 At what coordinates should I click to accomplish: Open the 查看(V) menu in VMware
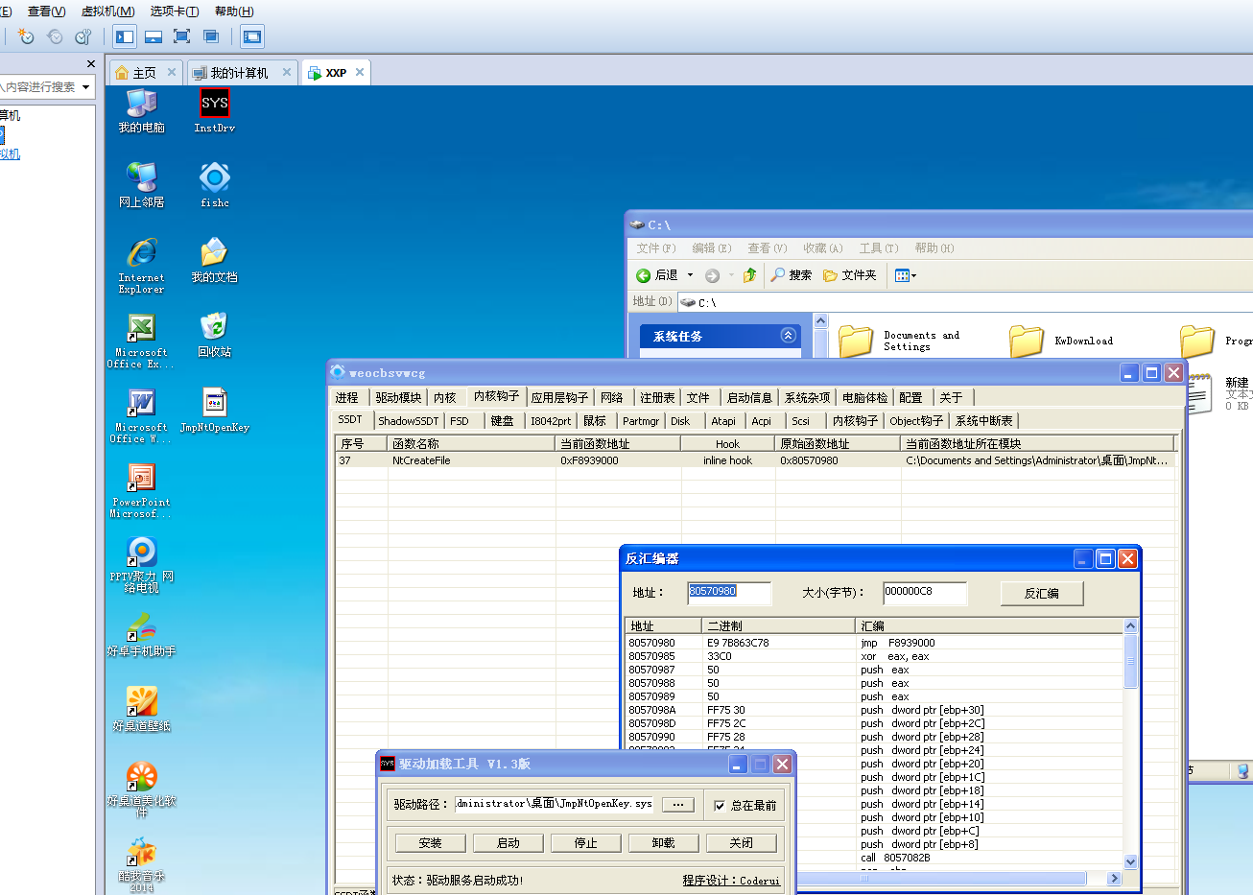[x=46, y=12]
